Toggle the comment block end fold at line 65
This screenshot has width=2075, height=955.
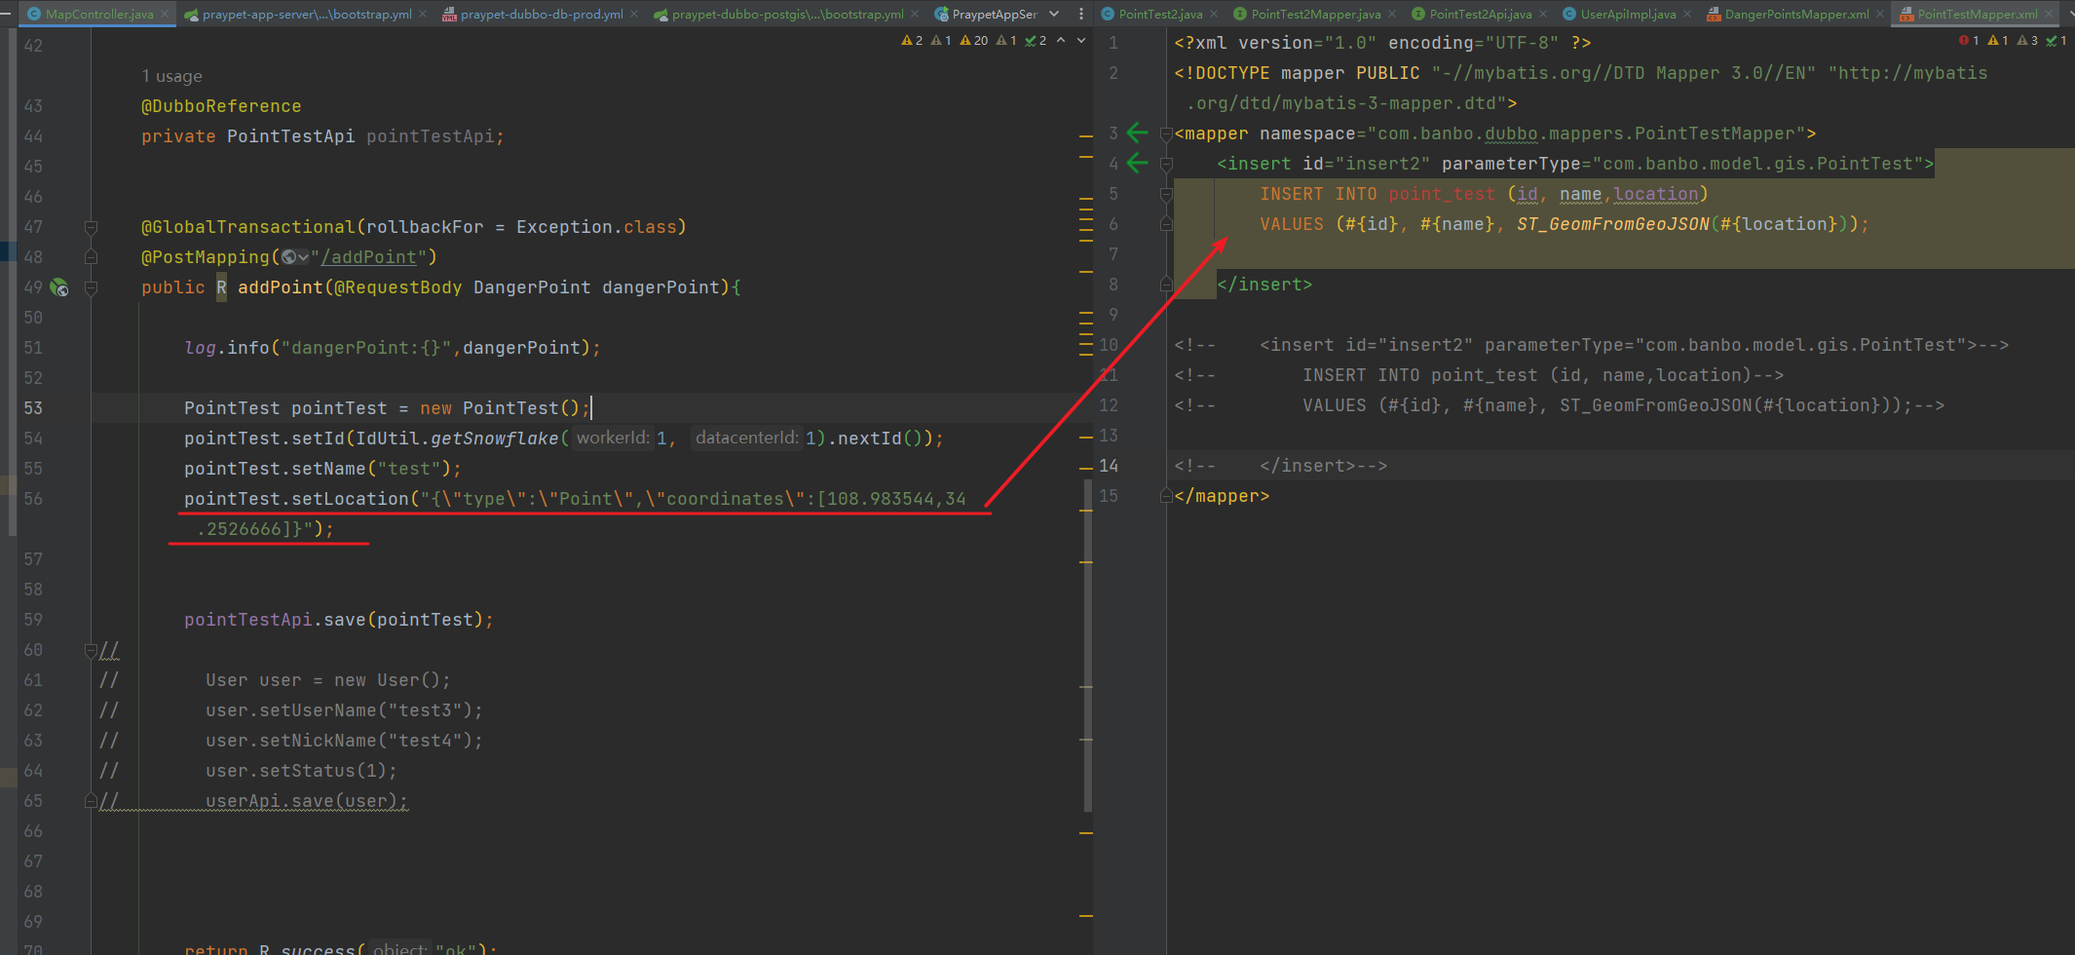point(91,801)
